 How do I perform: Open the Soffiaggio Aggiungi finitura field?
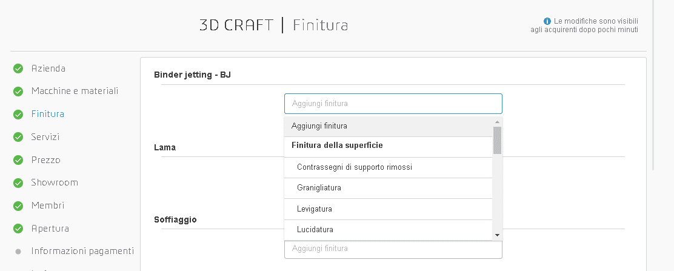[x=393, y=249]
